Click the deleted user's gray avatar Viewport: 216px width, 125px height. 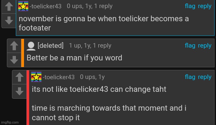(31, 46)
